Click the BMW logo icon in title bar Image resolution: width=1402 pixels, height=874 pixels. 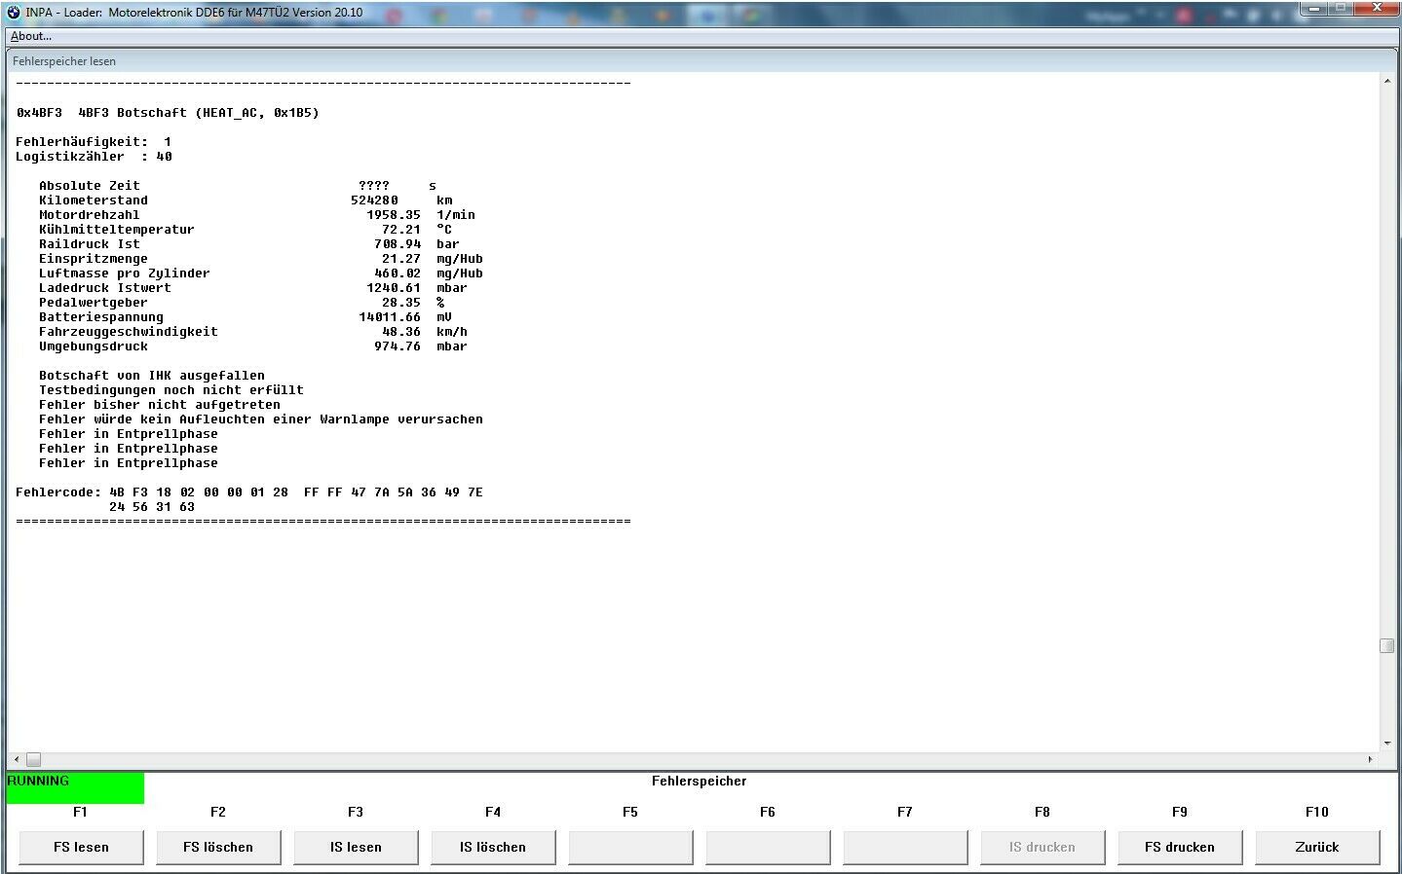click(x=13, y=13)
